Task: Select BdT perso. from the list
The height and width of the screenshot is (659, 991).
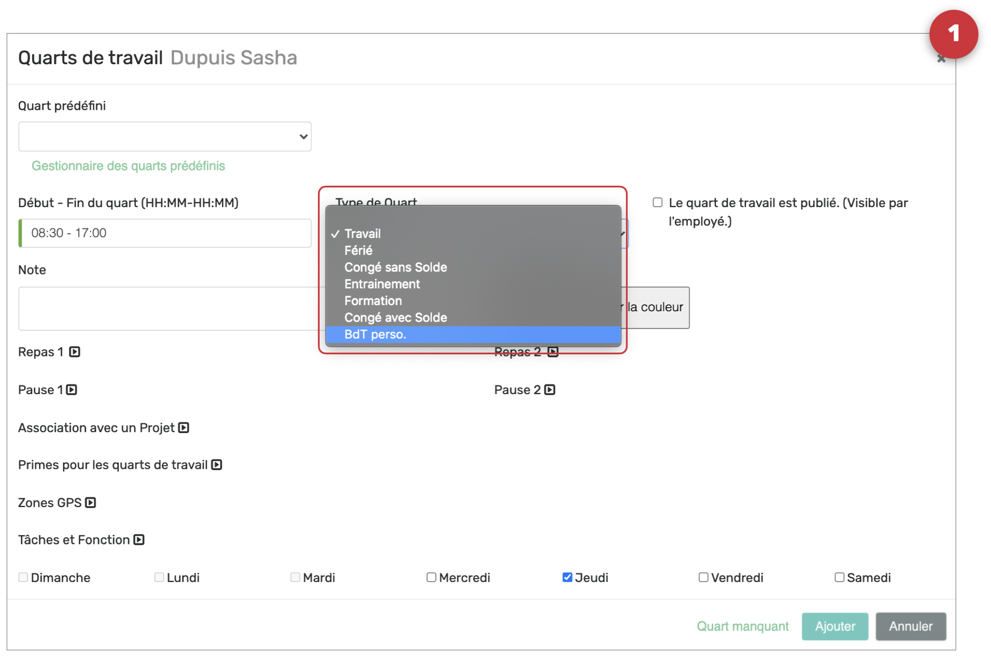Action: [x=375, y=334]
